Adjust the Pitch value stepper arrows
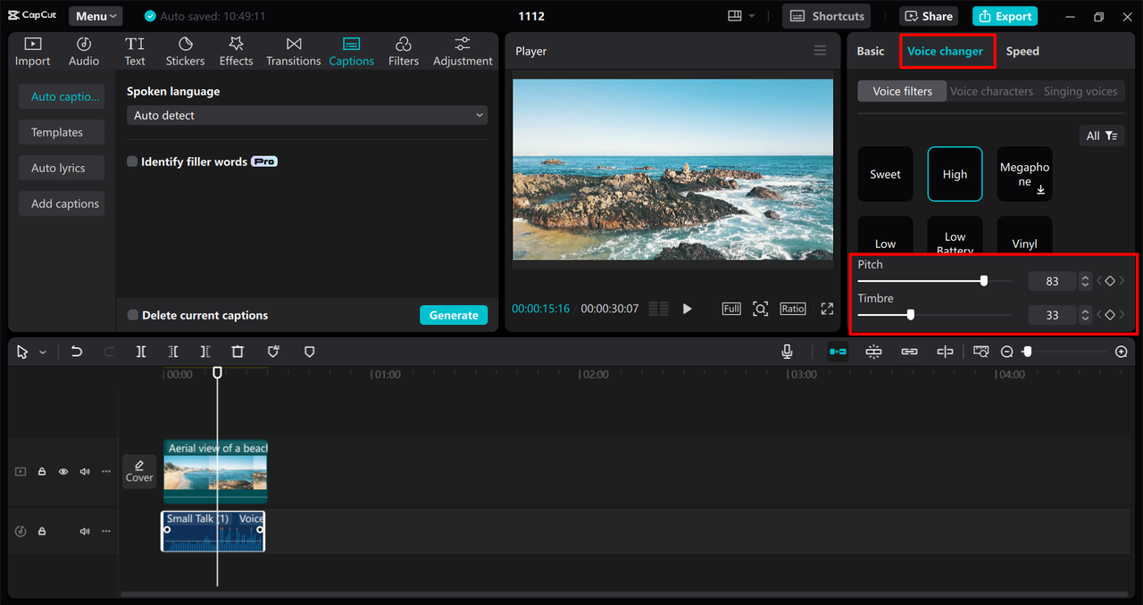This screenshot has height=605, width=1143. [1085, 281]
